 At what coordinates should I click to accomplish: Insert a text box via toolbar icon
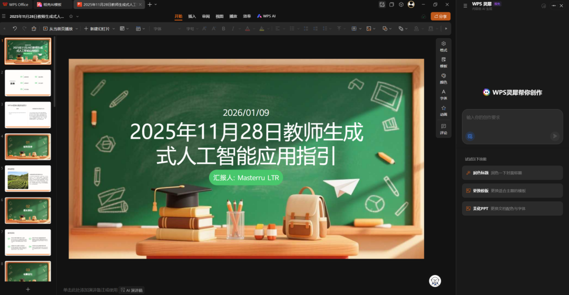point(354,28)
